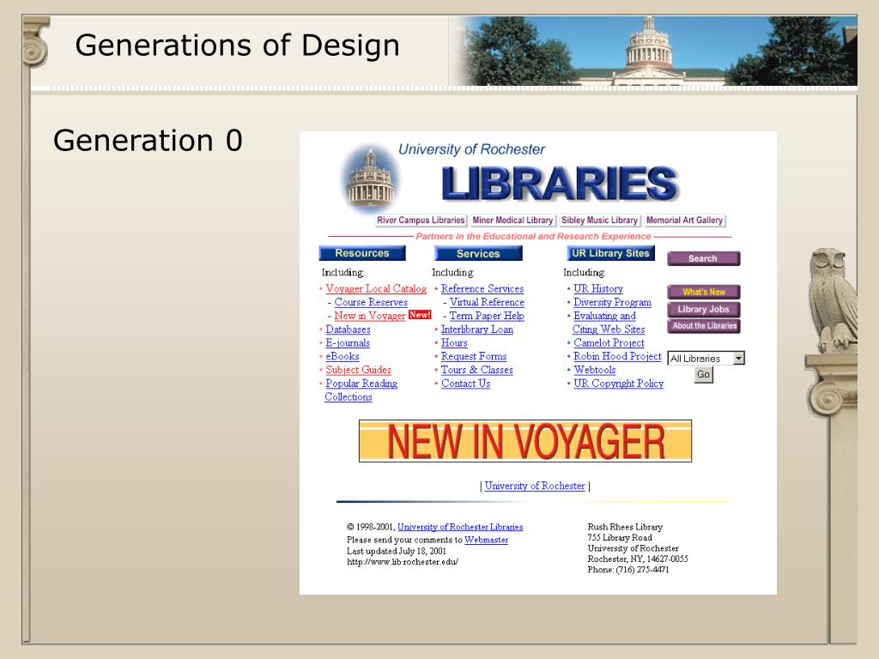Screen dimensions: 879x659
Task: Open the Sibley Music Library tab
Action: (599, 221)
